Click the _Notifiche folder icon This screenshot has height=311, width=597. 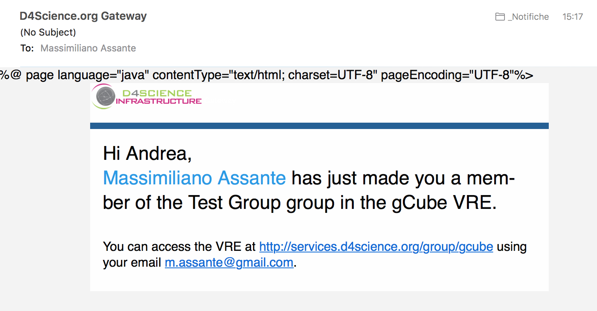(x=500, y=17)
